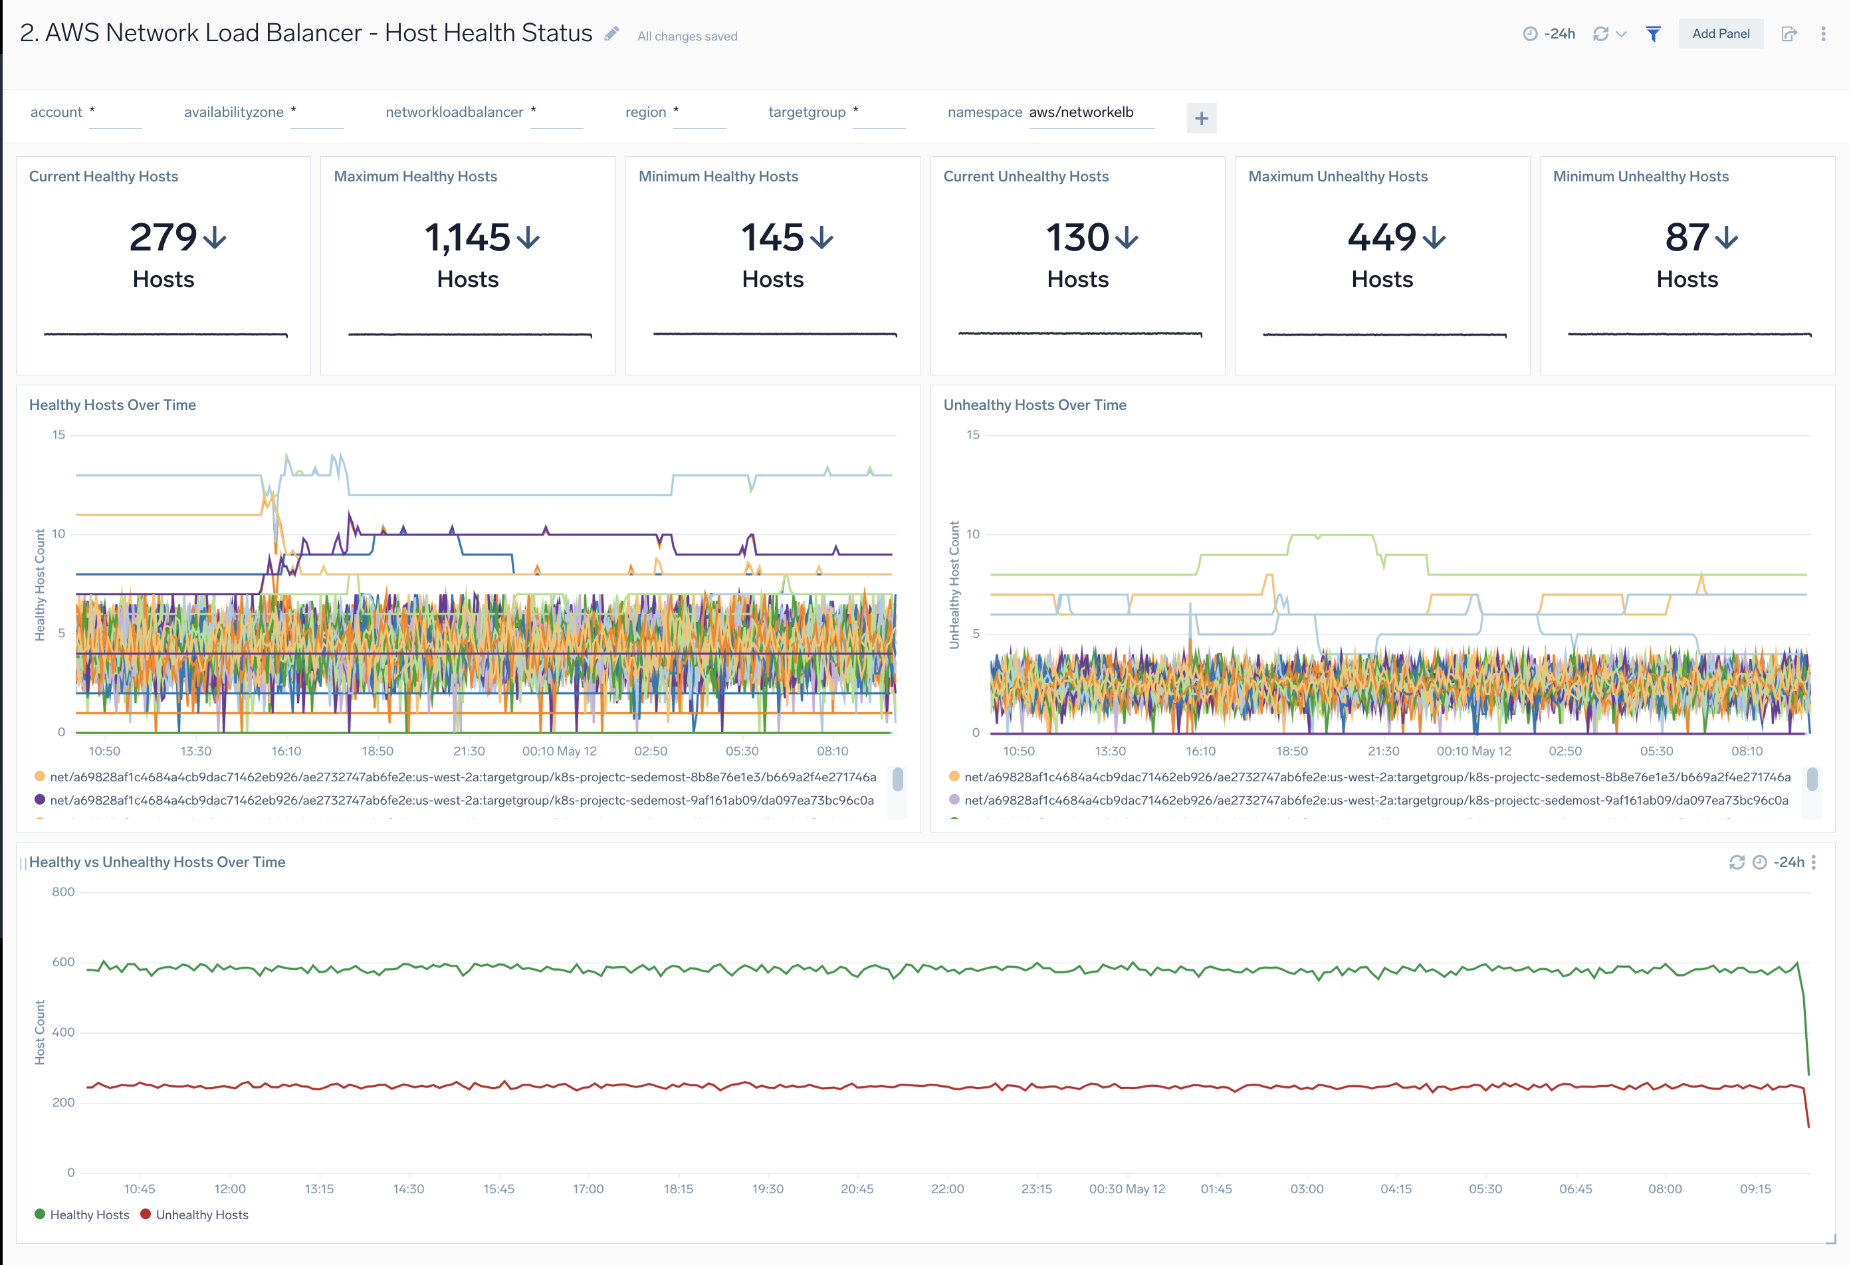Set the availabilityzone filter value
Image resolution: width=1849 pixels, height=1265 pixels.
coord(316,113)
